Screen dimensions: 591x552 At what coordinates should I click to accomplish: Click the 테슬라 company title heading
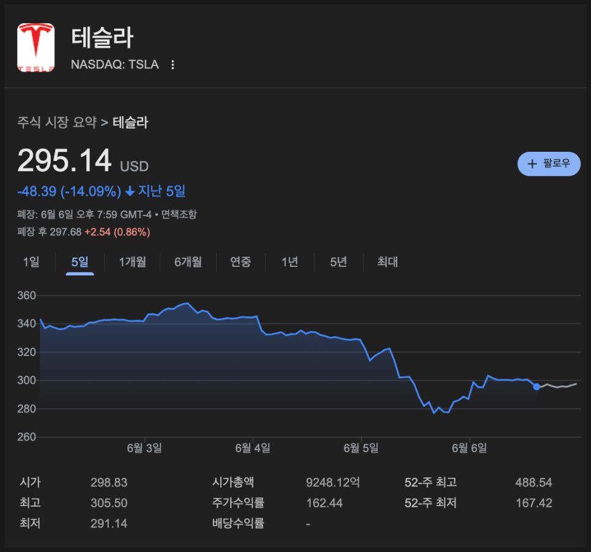coord(102,38)
